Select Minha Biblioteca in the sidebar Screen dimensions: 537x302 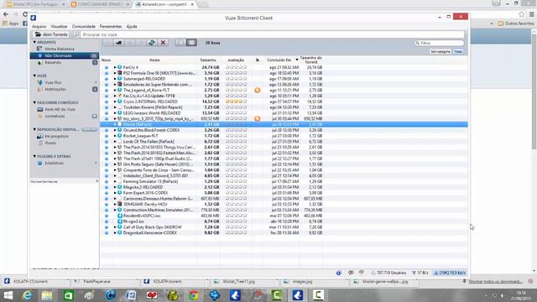[60, 49]
